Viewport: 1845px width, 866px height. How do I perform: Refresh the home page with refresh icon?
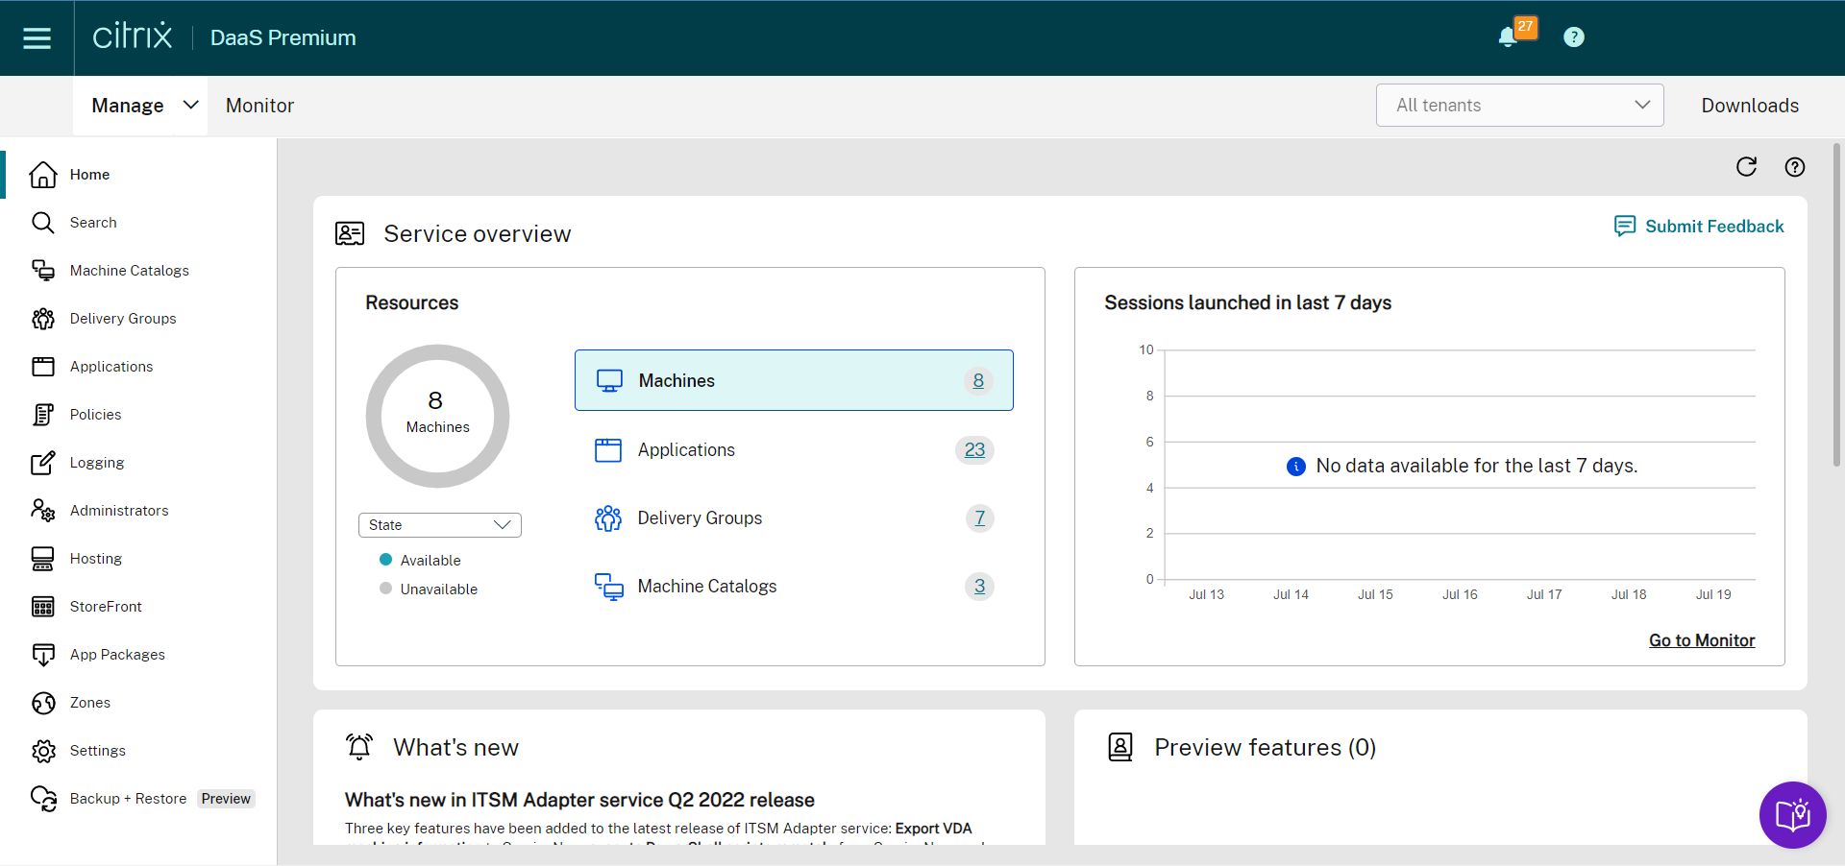tap(1746, 167)
